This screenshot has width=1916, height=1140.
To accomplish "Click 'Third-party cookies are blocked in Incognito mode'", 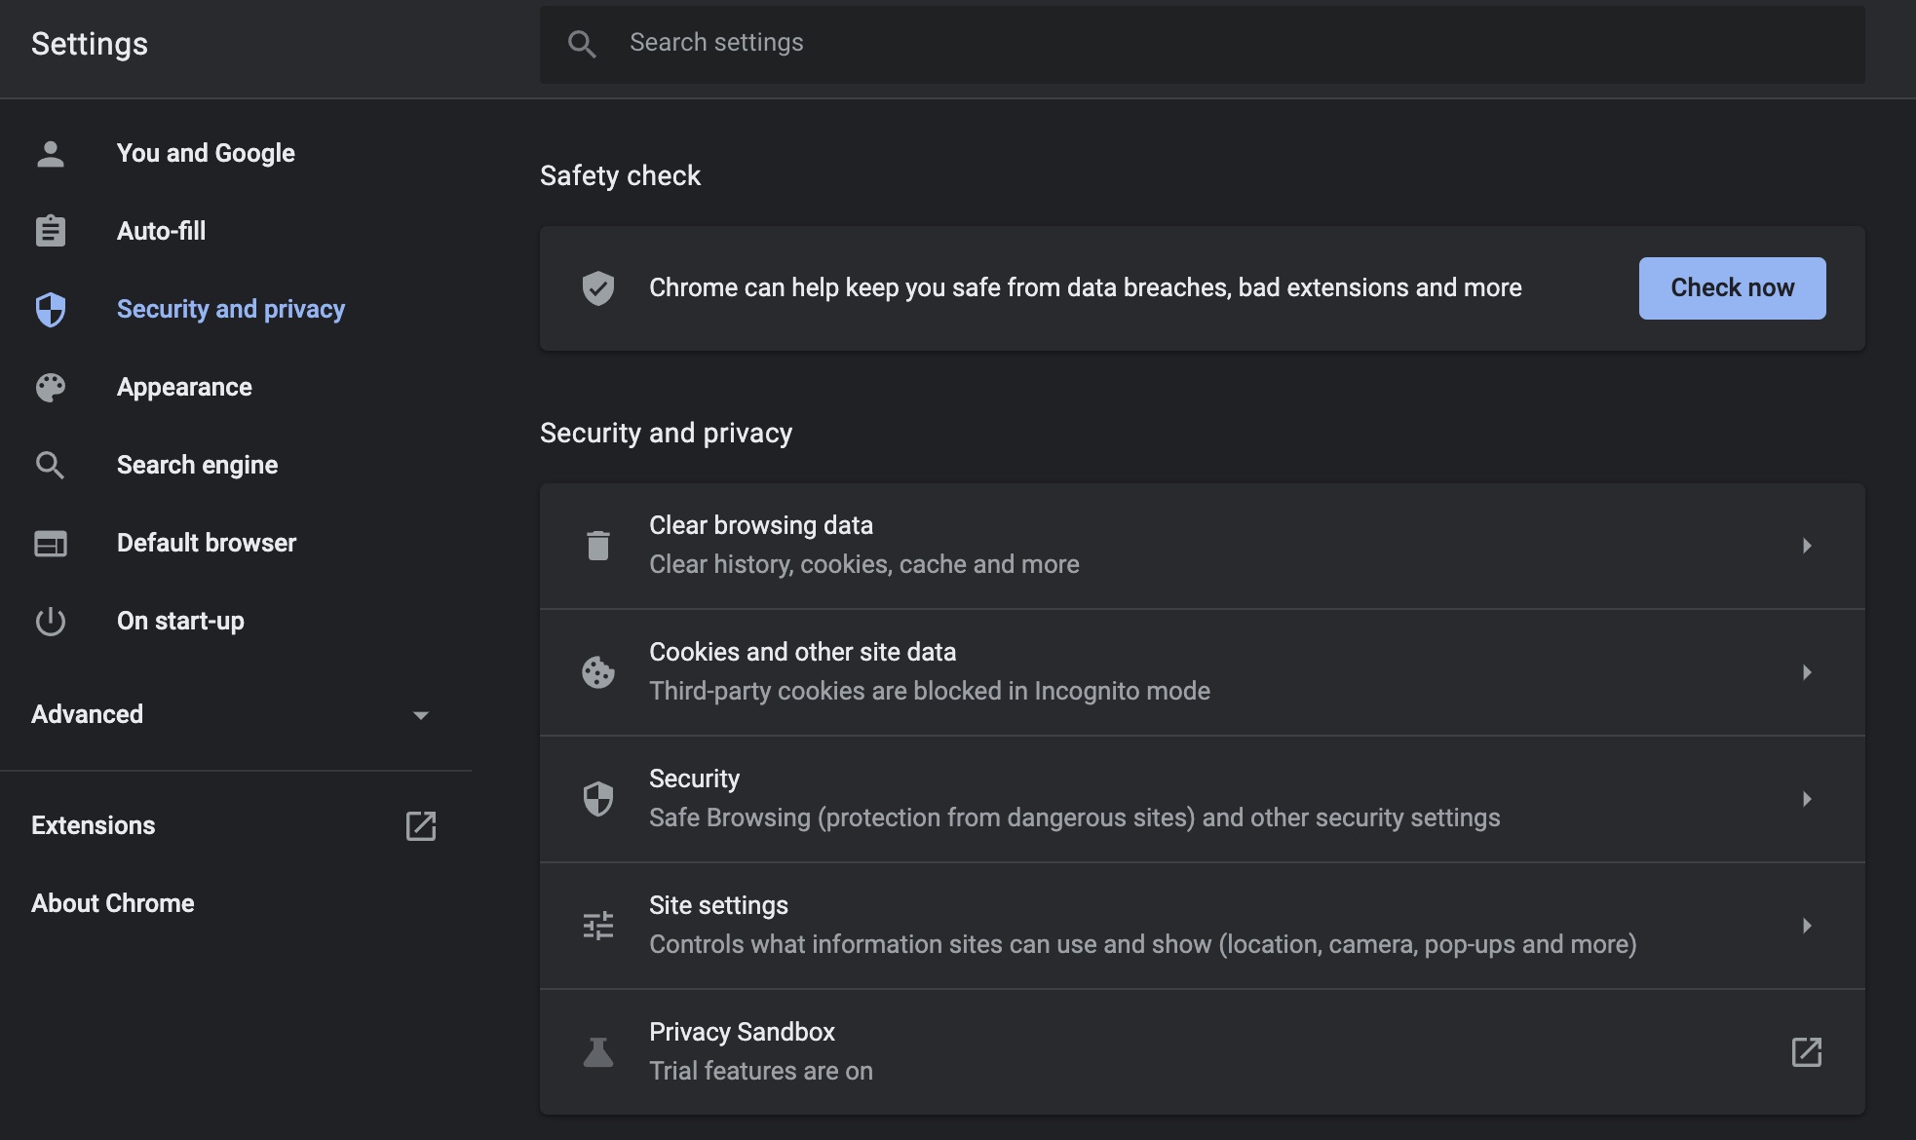I will 930,691.
